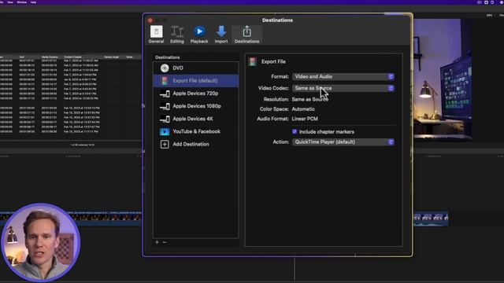The image size is (504, 283).
Task: Open the Window menu in menu bar
Action: click(x=22, y=2)
